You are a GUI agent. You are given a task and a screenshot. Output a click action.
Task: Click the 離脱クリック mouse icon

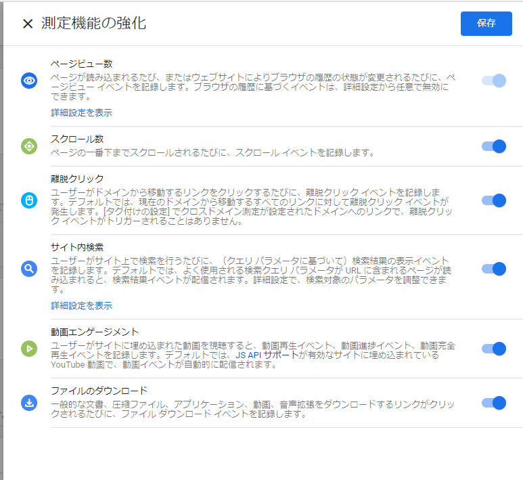[29, 200]
